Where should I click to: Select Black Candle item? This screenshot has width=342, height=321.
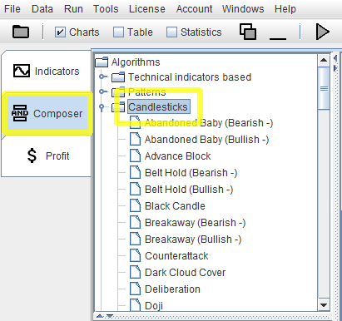(175, 206)
